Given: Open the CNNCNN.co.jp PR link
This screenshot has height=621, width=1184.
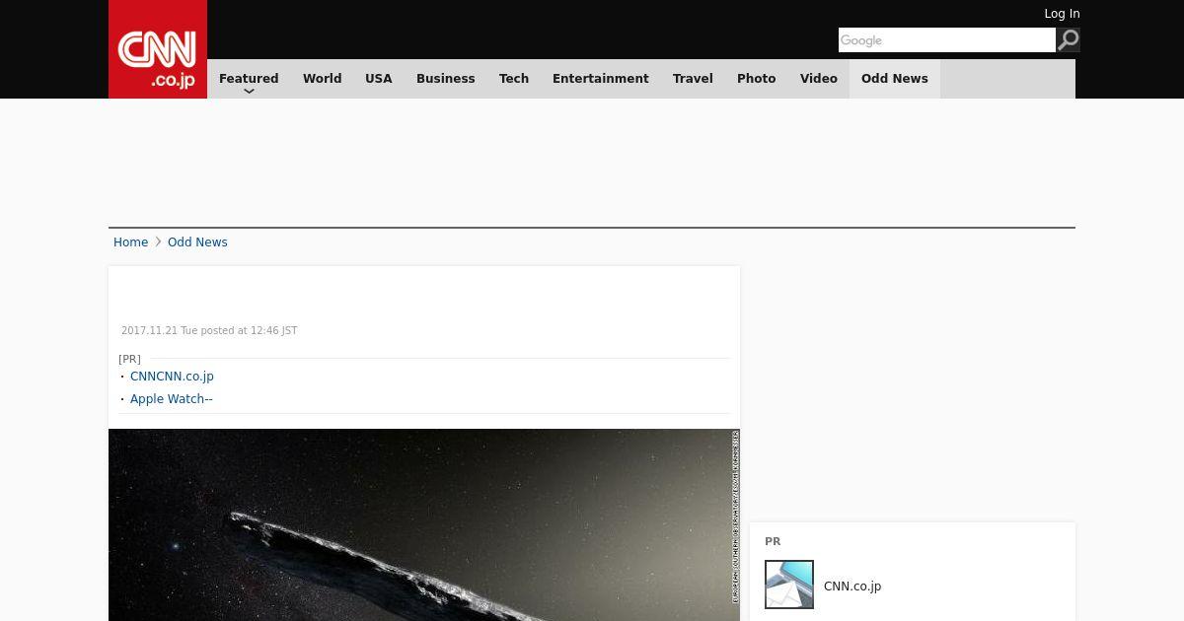Looking at the screenshot, I should (x=172, y=377).
